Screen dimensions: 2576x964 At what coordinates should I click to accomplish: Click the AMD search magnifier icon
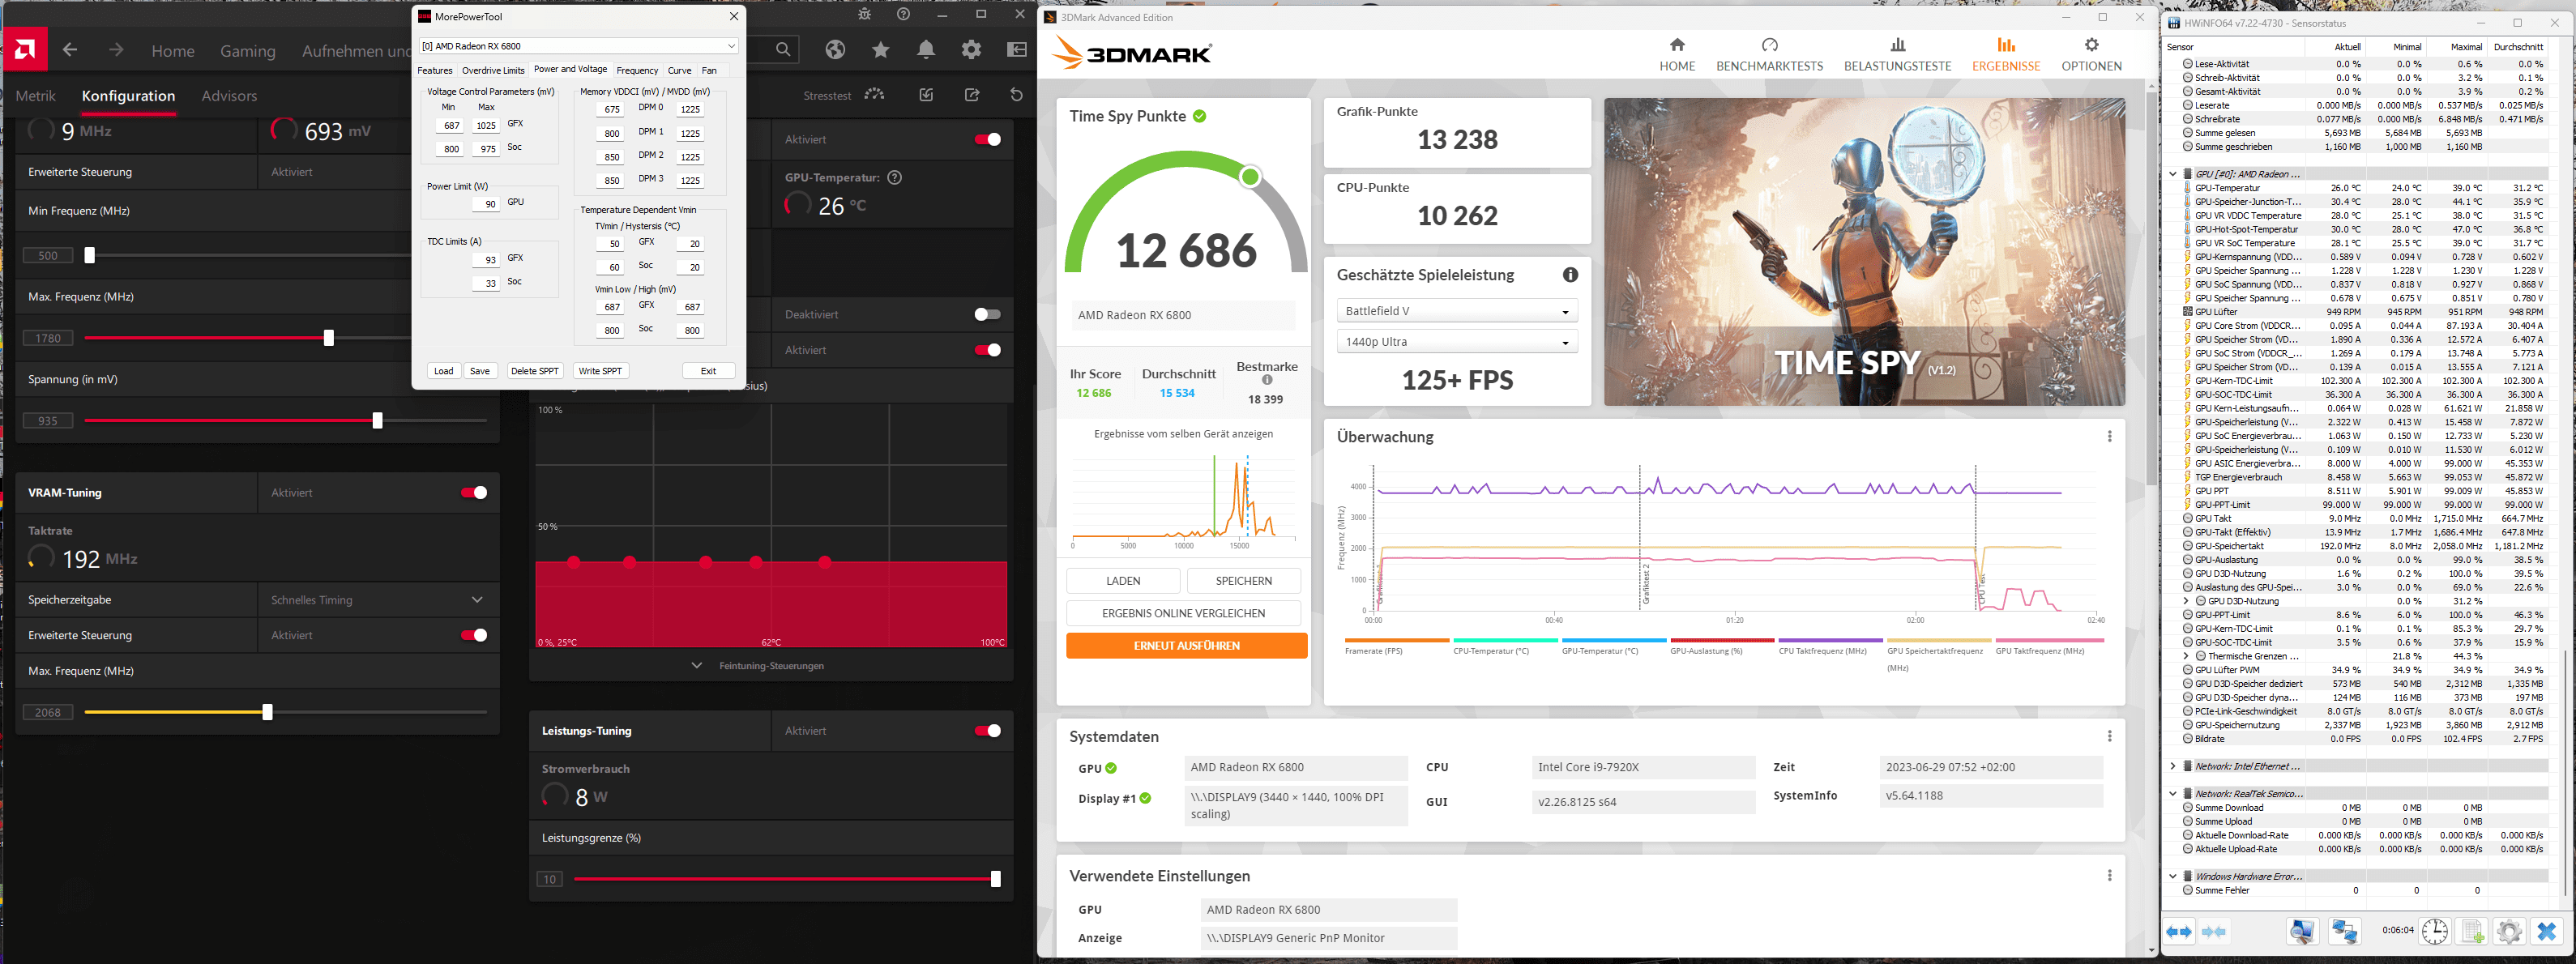(x=783, y=49)
